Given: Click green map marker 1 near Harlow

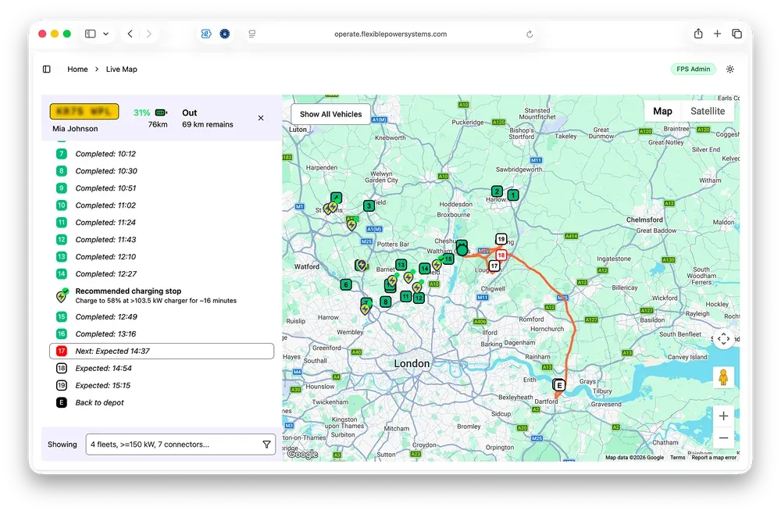Looking at the screenshot, I should 513,195.
